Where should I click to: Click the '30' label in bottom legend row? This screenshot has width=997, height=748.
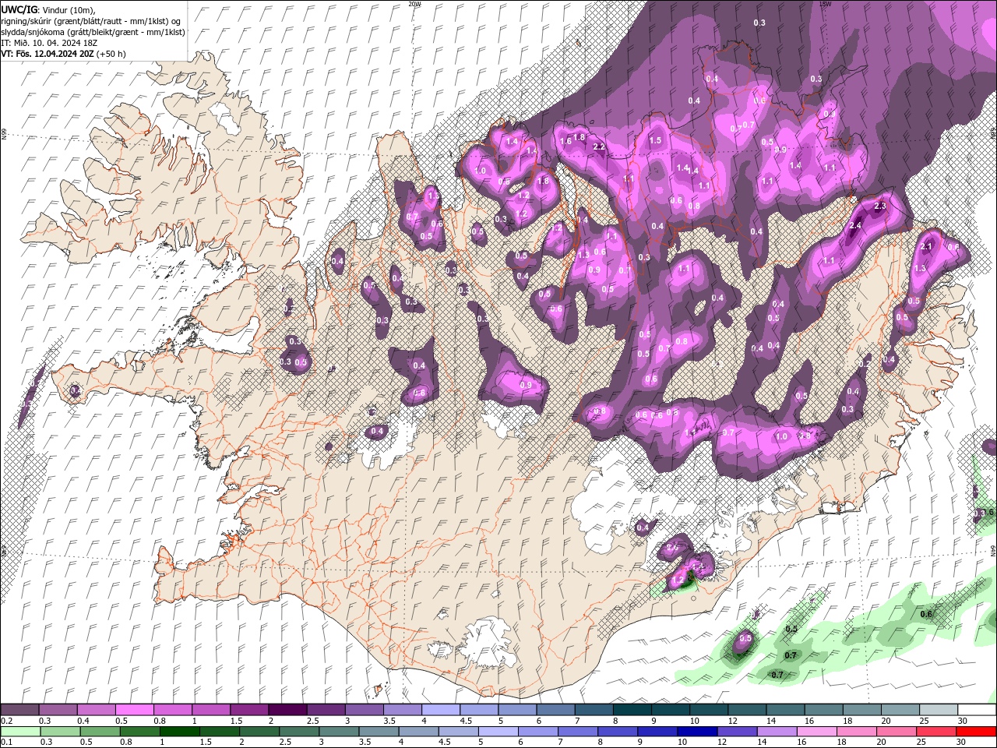click(x=960, y=743)
